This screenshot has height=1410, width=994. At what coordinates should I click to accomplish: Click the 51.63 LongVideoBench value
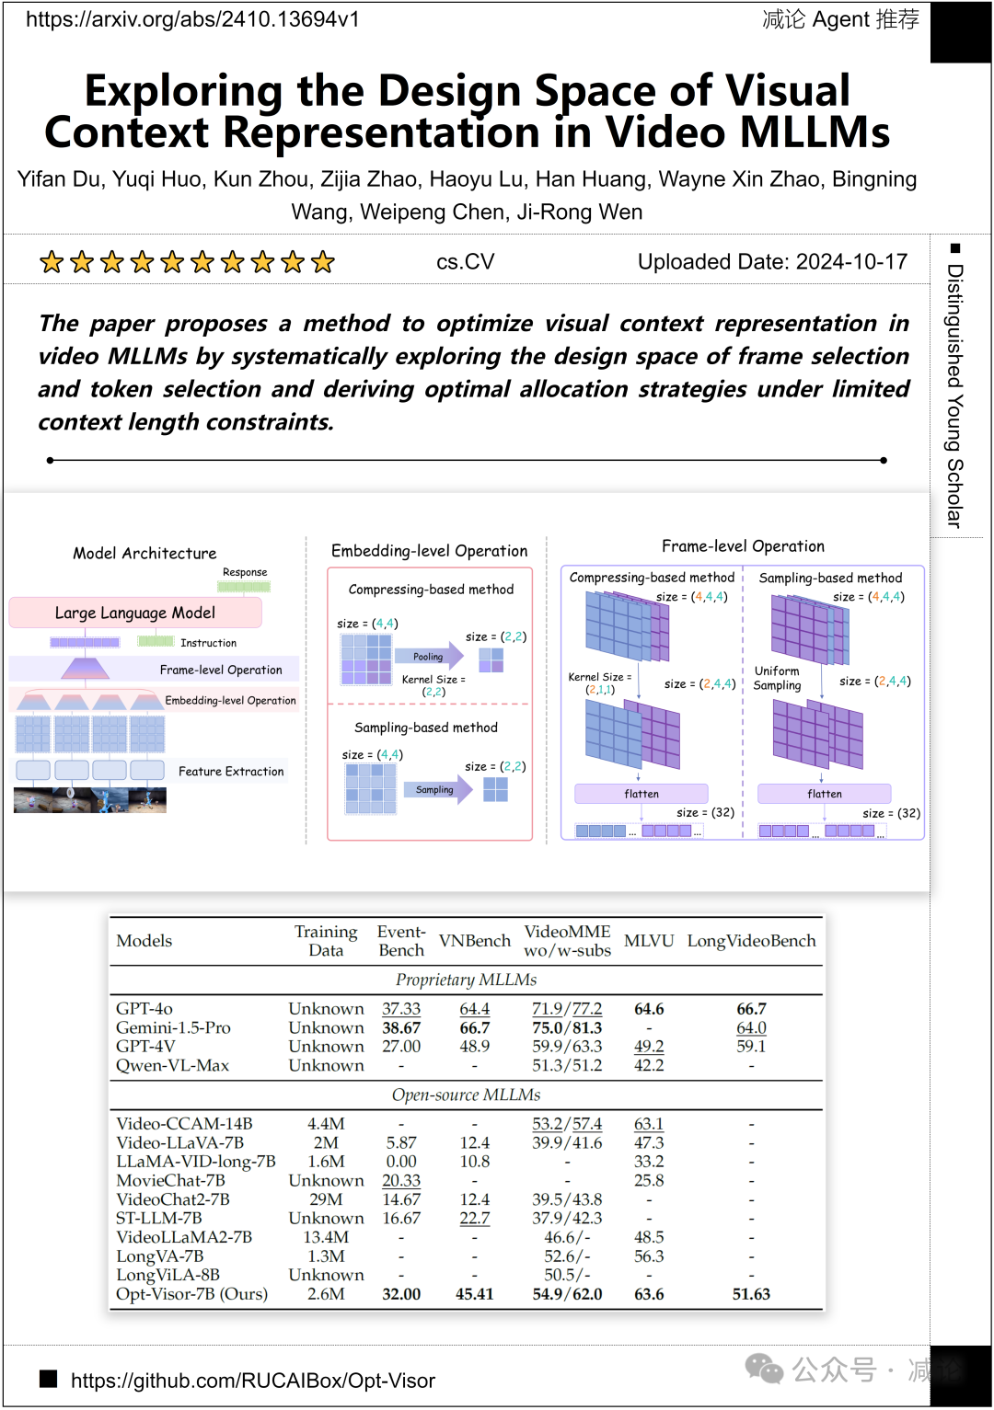(x=751, y=1294)
